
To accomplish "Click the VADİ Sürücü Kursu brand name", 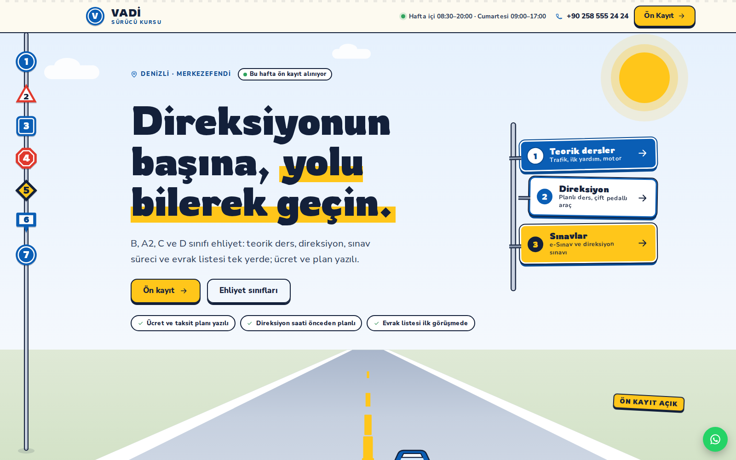I will coord(136,17).
